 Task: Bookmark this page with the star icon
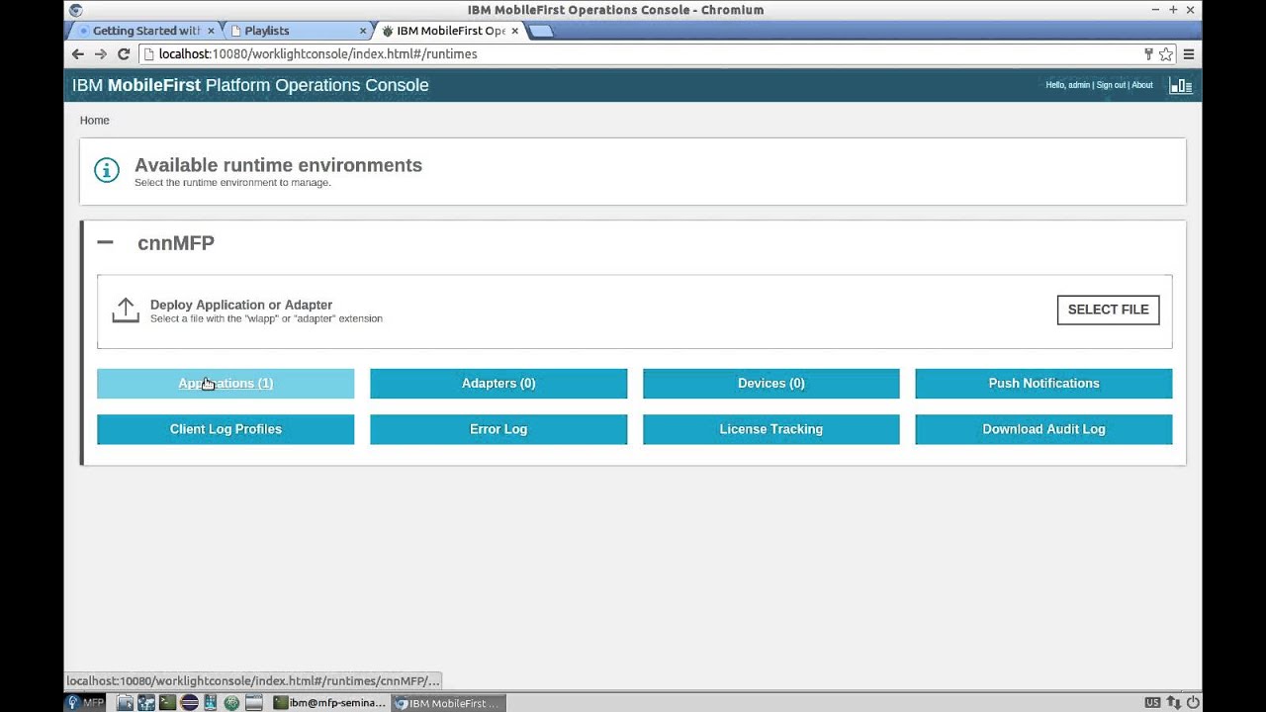1166,54
